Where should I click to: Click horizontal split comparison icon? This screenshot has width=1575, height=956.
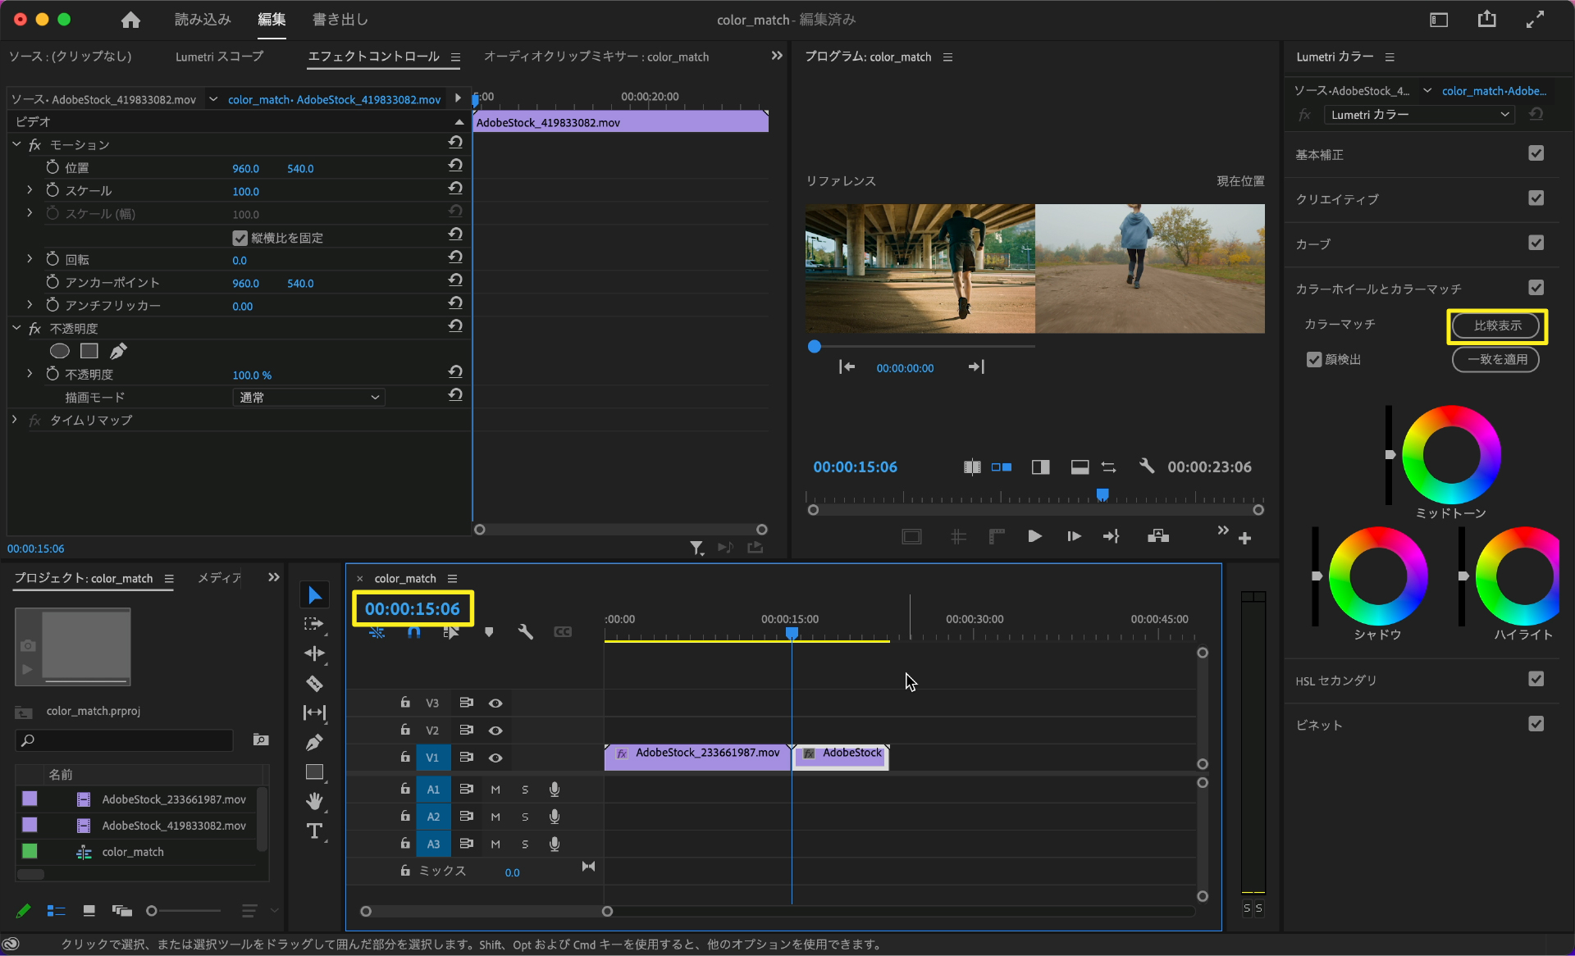click(1080, 467)
